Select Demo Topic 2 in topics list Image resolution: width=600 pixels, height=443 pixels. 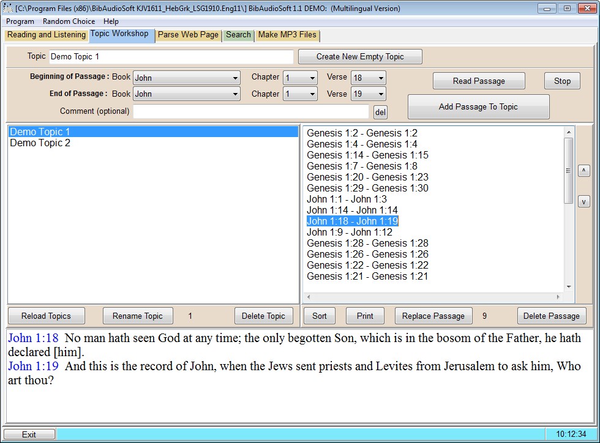coord(153,143)
